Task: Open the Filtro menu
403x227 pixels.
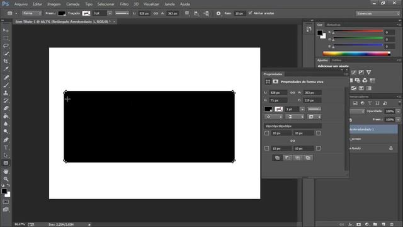Action: [x=124, y=4]
